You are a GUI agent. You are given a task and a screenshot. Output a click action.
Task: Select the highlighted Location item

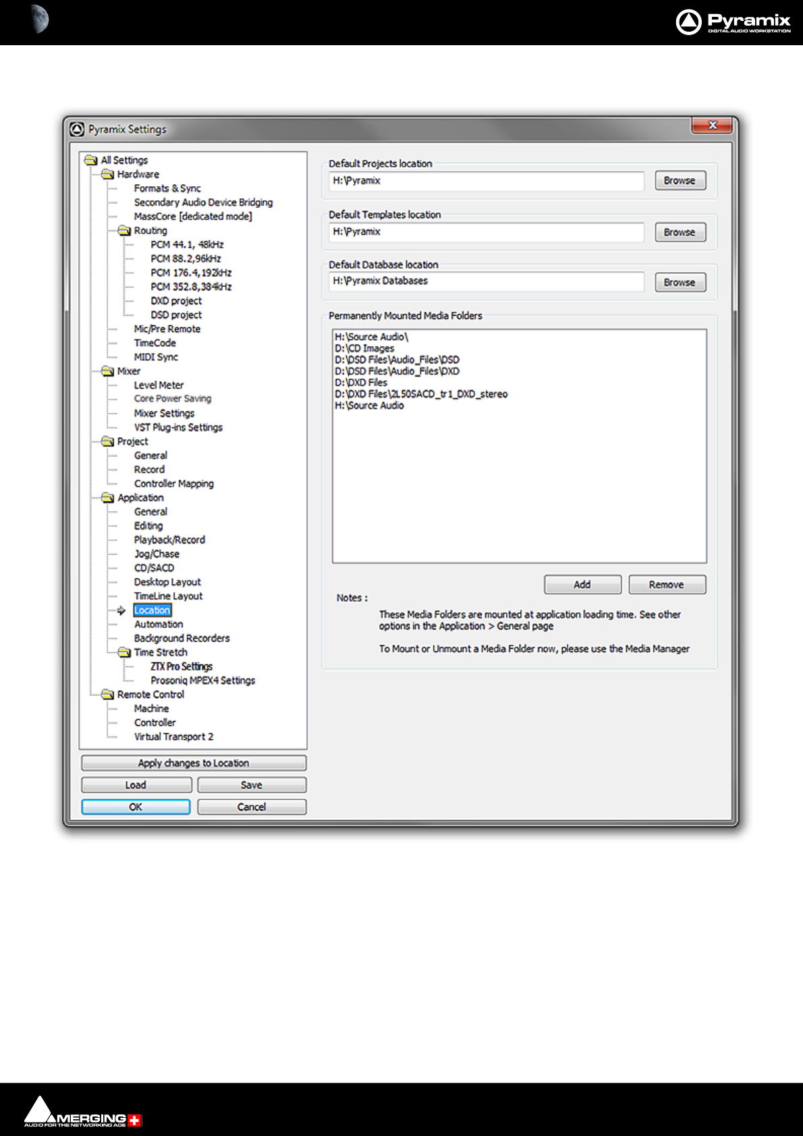point(153,610)
